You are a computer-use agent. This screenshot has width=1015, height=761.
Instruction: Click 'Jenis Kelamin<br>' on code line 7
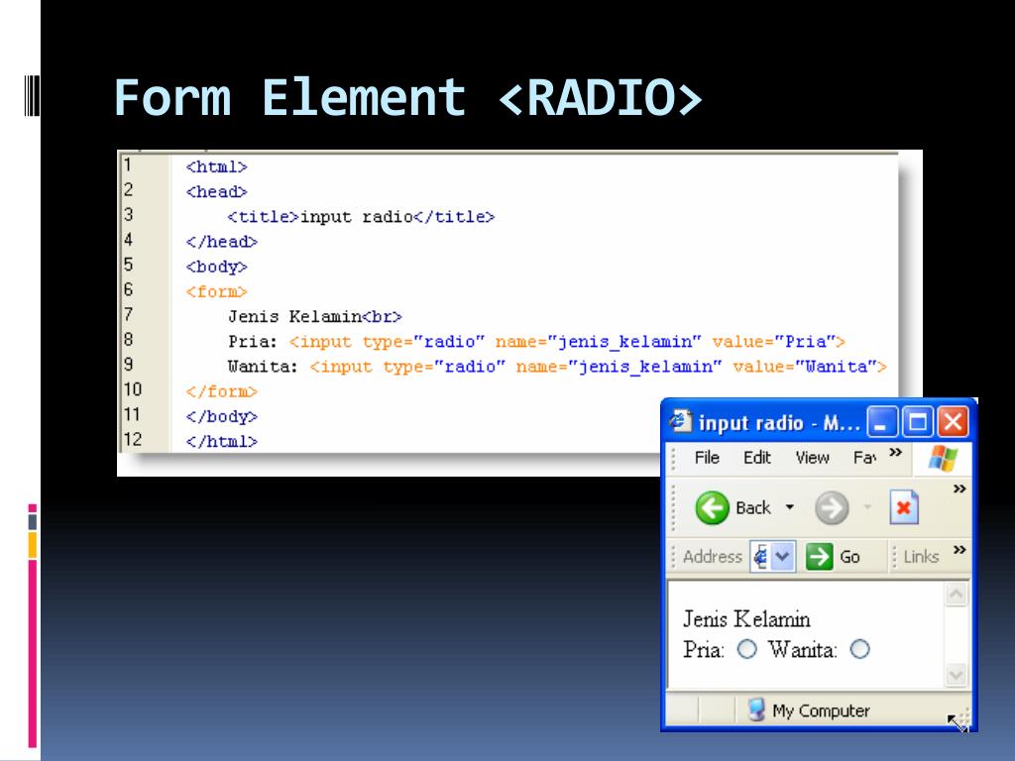point(315,317)
